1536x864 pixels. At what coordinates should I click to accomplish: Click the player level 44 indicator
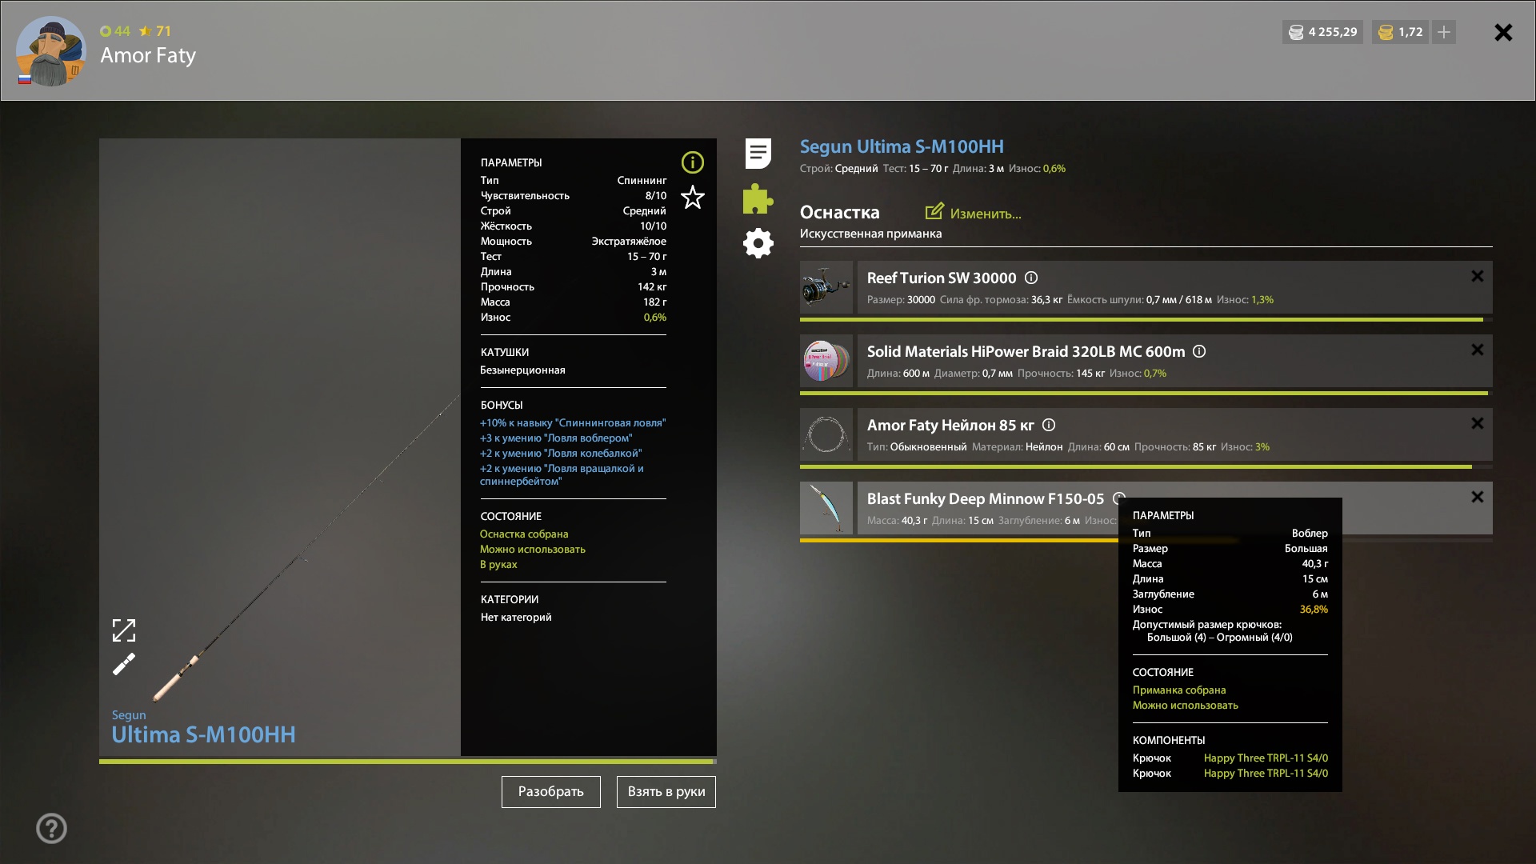115,31
